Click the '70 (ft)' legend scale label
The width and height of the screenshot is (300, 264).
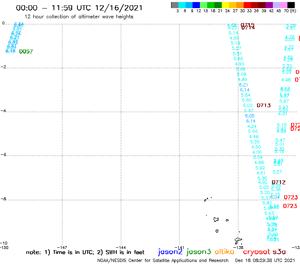click(290, 11)
